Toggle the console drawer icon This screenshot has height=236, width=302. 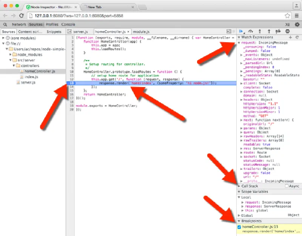[288, 25]
